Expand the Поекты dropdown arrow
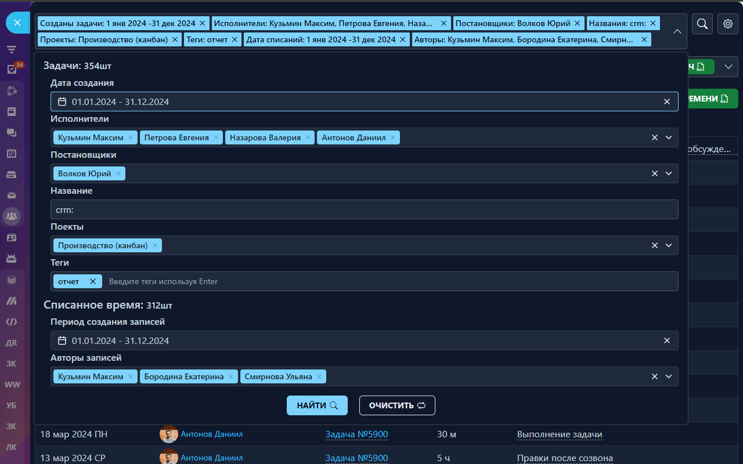 (x=668, y=245)
